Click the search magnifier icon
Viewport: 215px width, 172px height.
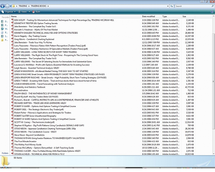coord(213,6)
